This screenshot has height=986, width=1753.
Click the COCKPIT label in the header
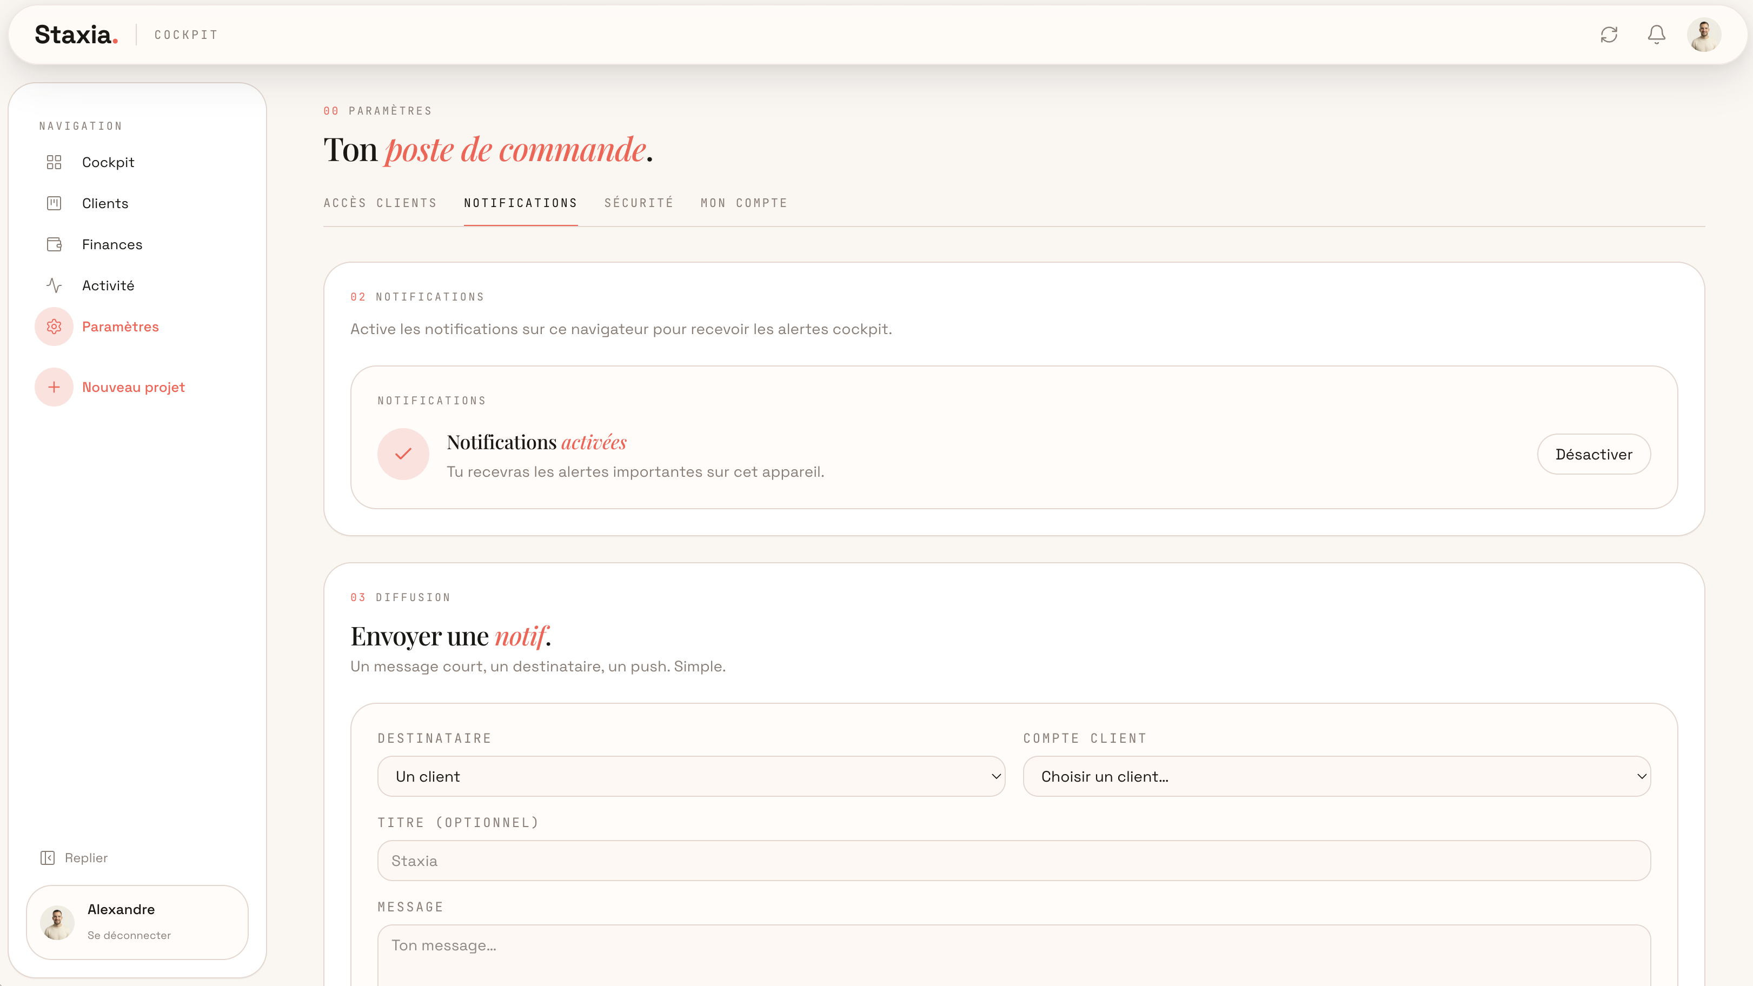pyautogui.click(x=186, y=35)
